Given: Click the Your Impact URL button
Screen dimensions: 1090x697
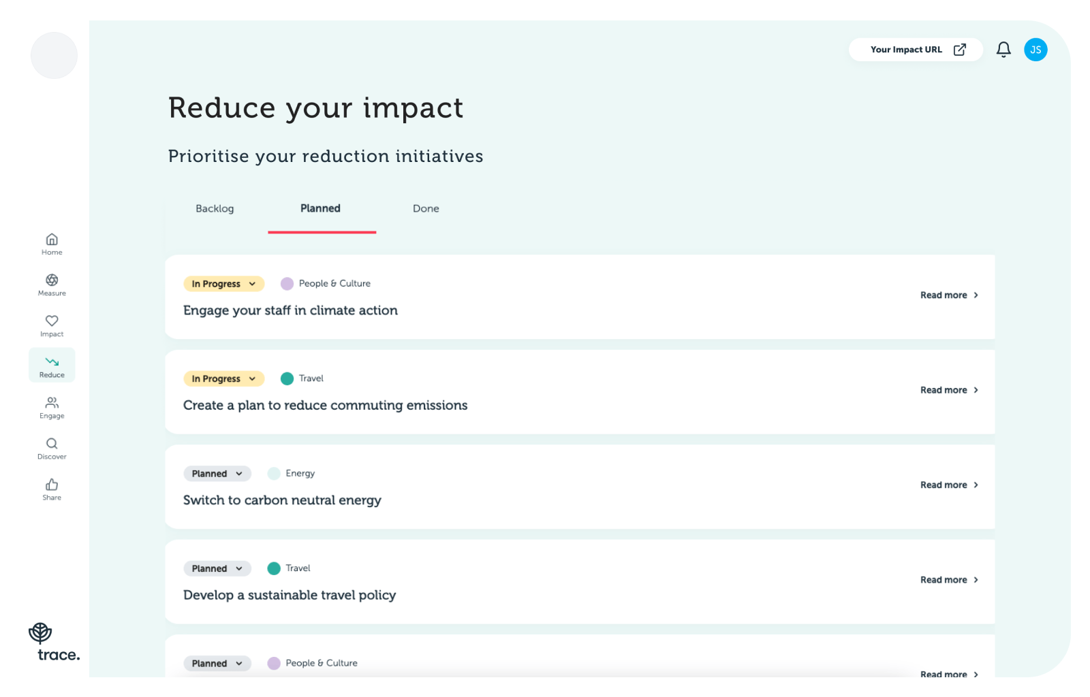Looking at the screenshot, I should (x=916, y=50).
